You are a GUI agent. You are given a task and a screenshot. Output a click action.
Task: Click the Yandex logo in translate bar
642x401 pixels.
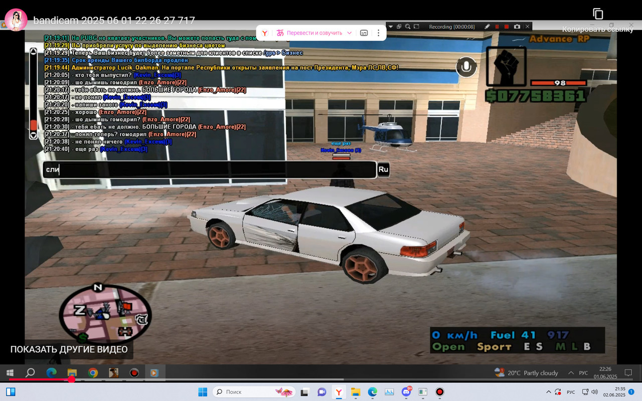pyautogui.click(x=265, y=33)
